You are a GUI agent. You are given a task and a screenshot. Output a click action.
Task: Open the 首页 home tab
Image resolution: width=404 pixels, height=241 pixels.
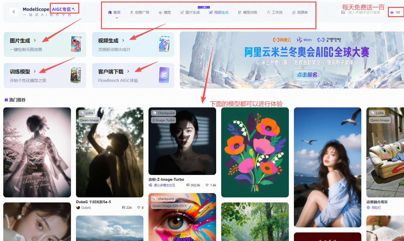114,12
